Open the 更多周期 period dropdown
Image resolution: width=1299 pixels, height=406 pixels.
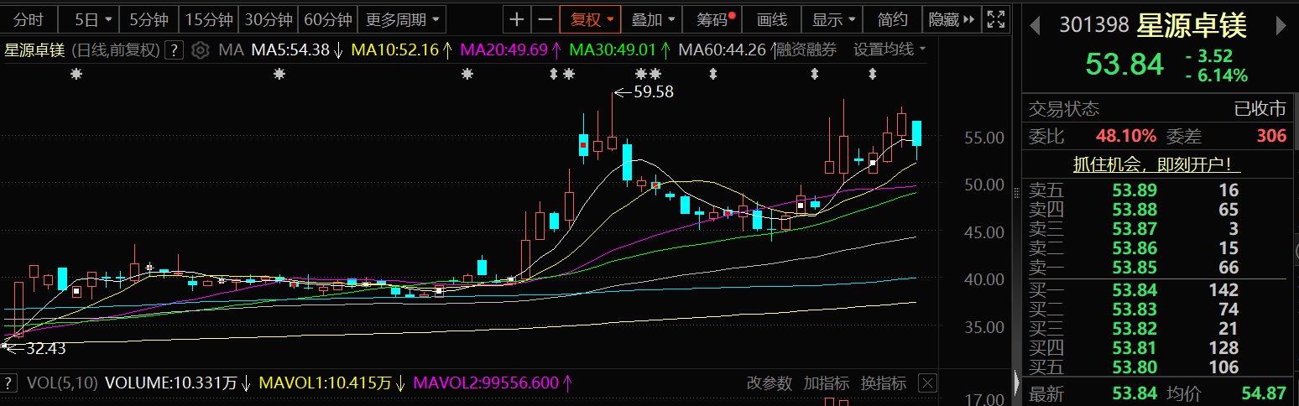(x=401, y=19)
